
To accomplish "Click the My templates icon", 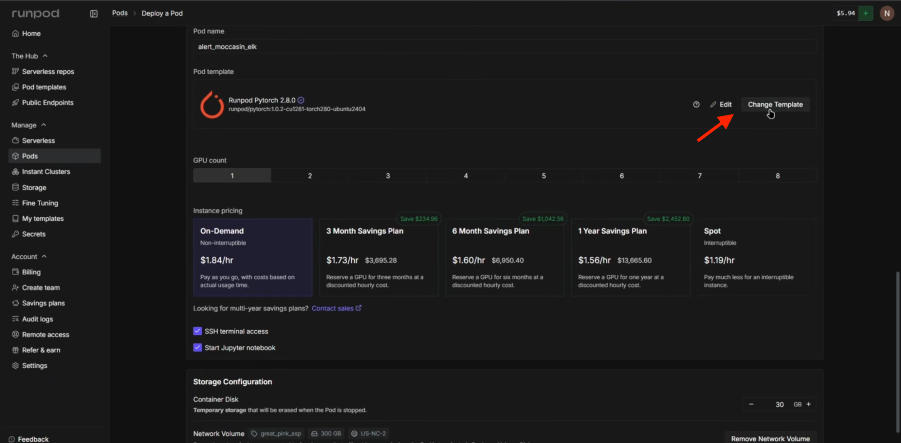I will pyautogui.click(x=15, y=218).
